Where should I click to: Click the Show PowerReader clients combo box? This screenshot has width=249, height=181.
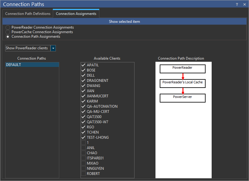click(28, 48)
